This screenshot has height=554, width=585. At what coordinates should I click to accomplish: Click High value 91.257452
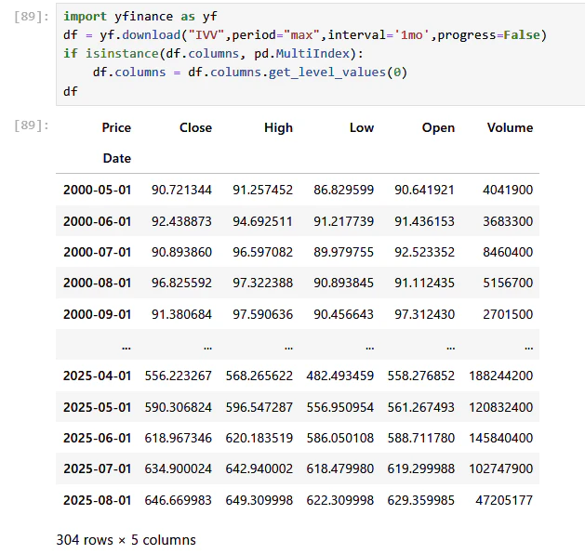pos(262,190)
